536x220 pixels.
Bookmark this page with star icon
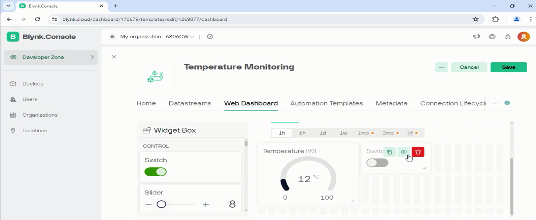[x=475, y=19]
